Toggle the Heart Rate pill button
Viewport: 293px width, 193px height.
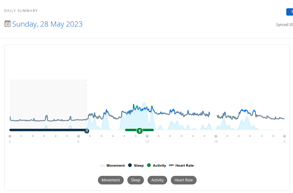click(184, 180)
